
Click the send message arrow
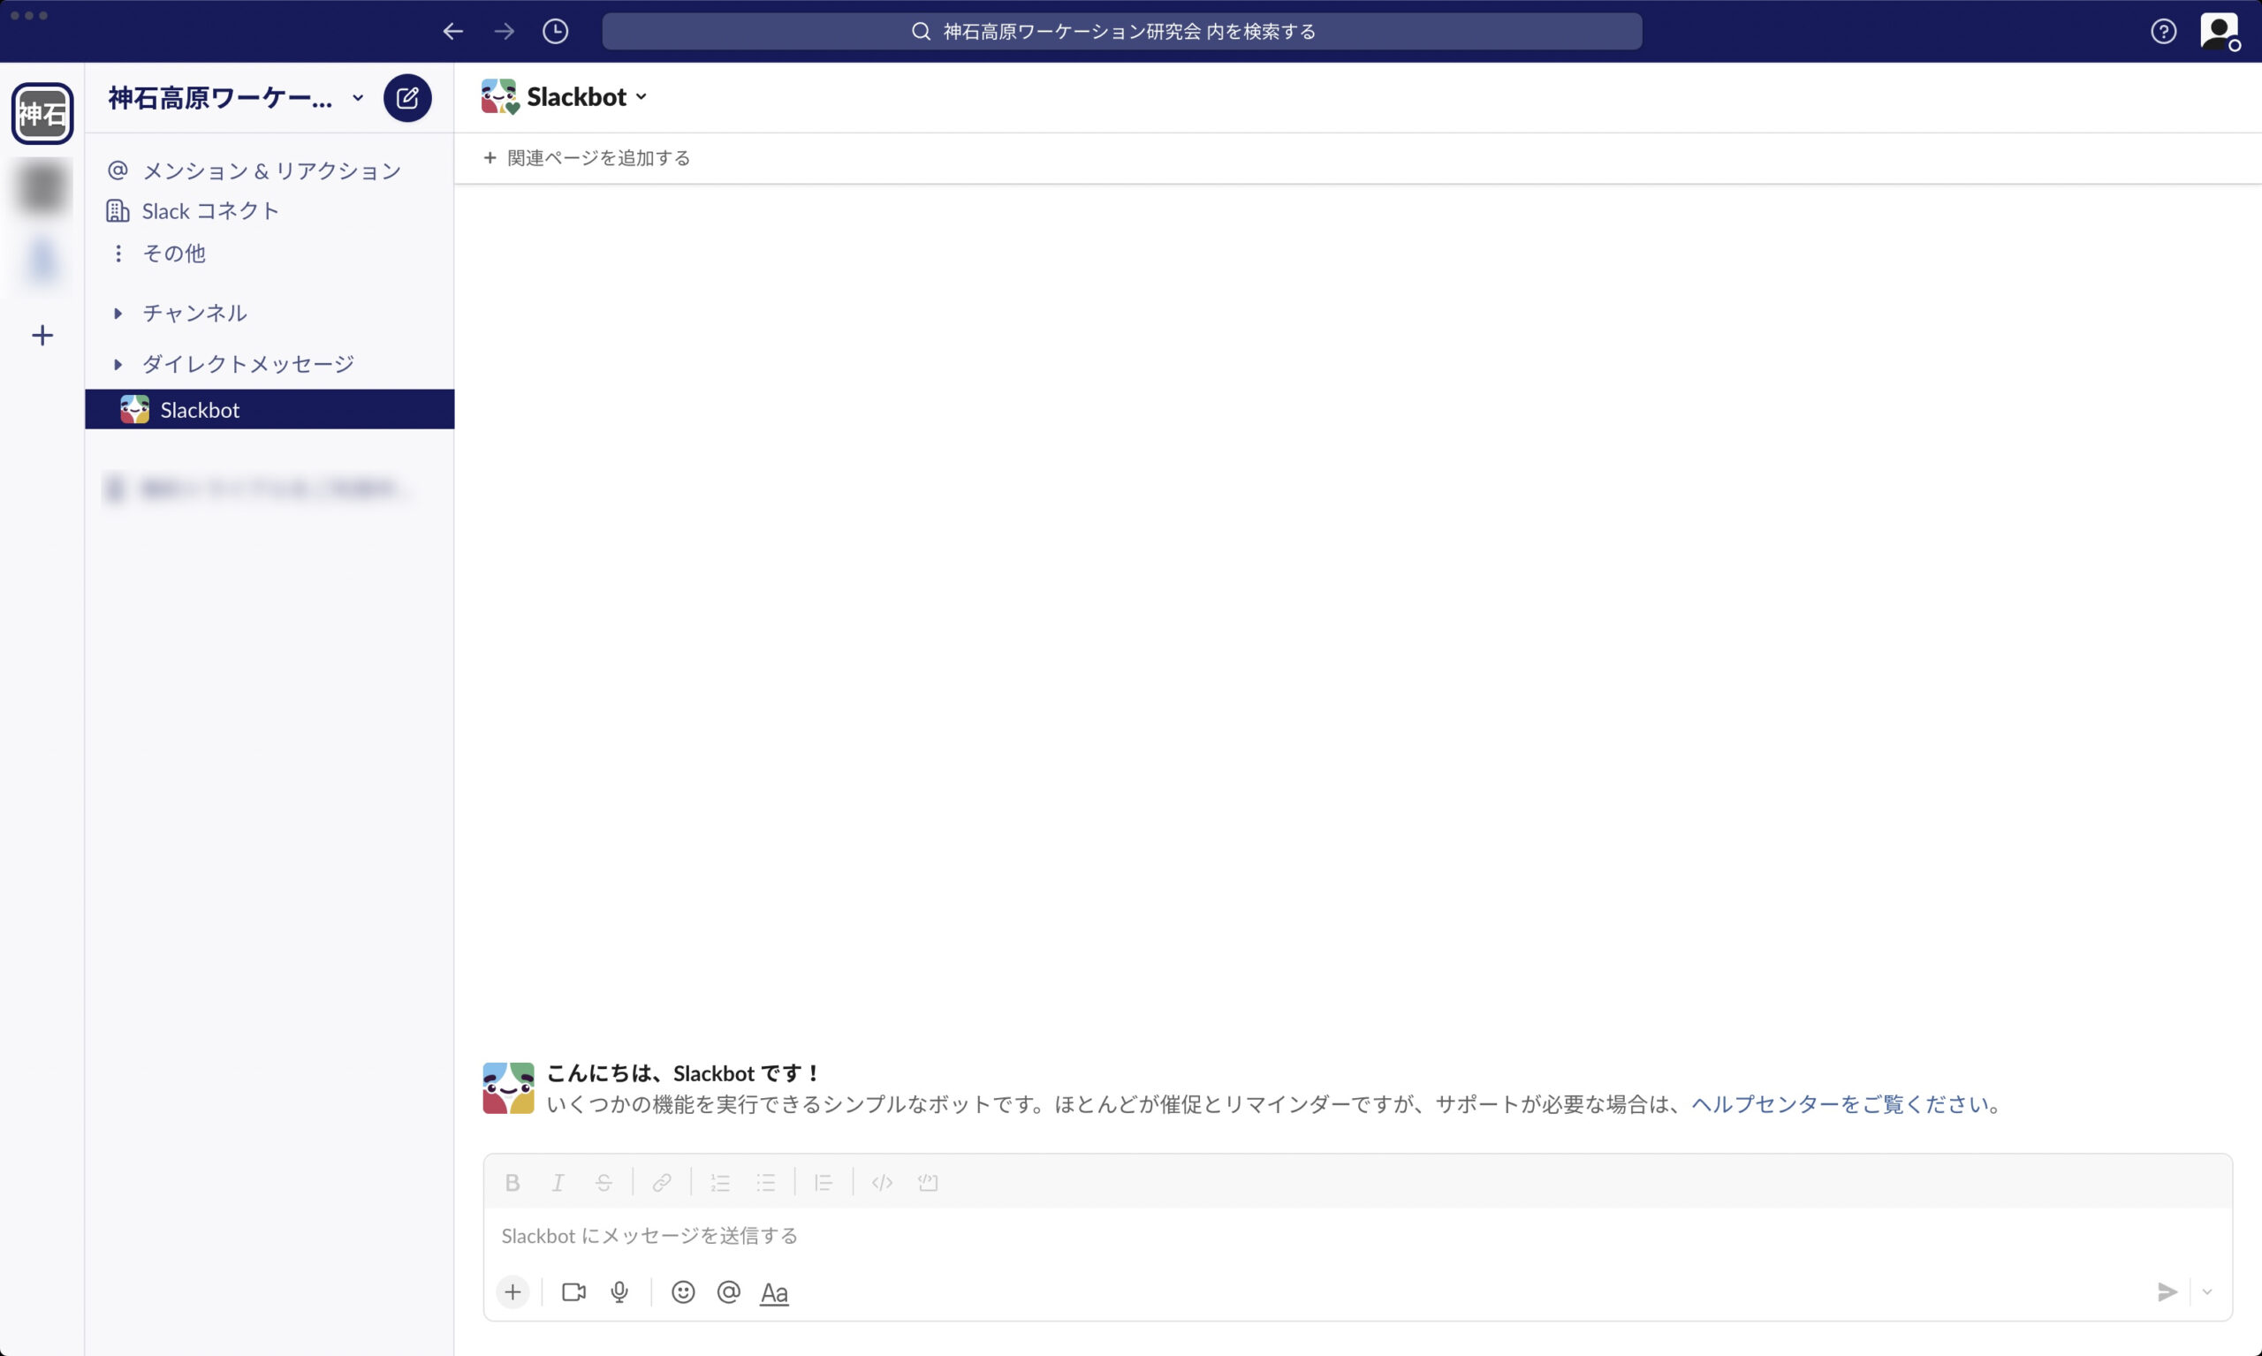pyautogui.click(x=2166, y=1292)
